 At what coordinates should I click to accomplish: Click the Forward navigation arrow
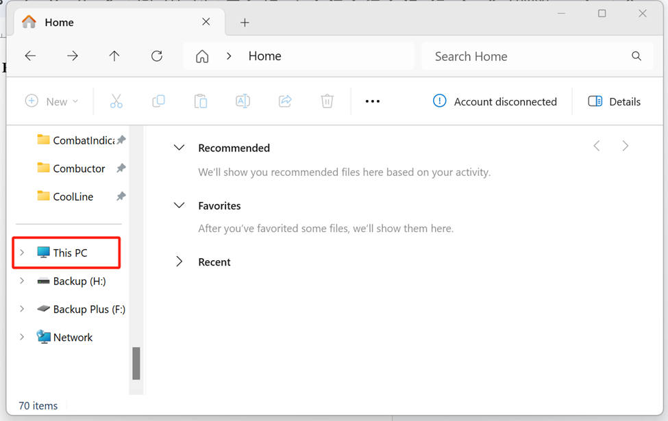[72, 56]
